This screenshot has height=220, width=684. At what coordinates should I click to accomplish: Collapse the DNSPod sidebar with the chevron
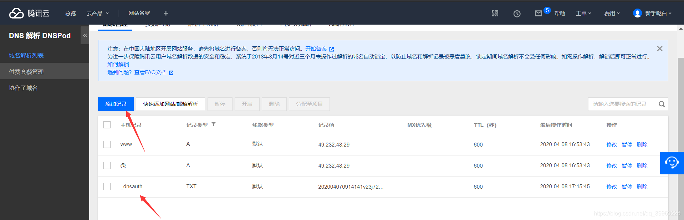[x=85, y=35]
